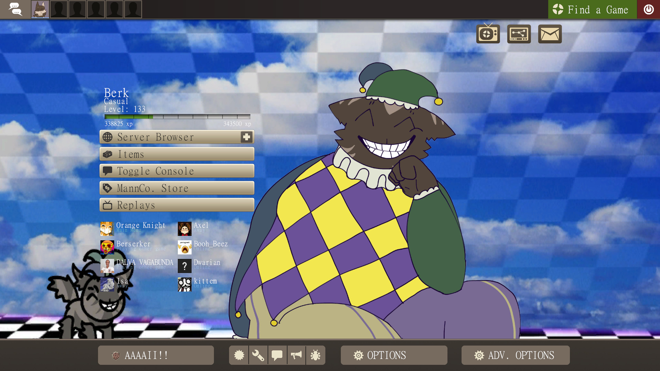Screen dimensions: 660x371
Task: Click the Berk player name
Action: point(116,92)
